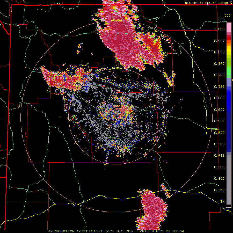Click the 100 NMI range ring label
The height and width of the screenshot is (233, 233).
pos(116,20)
